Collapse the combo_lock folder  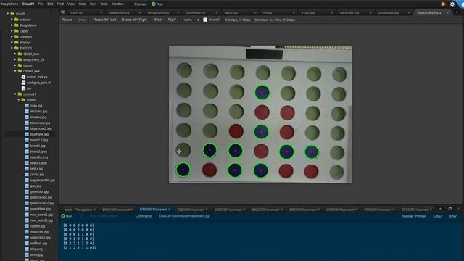click(x=15, y=71)
